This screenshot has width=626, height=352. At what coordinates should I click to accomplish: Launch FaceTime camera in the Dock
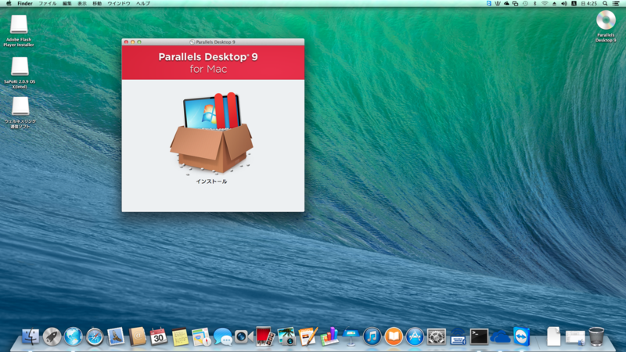point(243,337)
